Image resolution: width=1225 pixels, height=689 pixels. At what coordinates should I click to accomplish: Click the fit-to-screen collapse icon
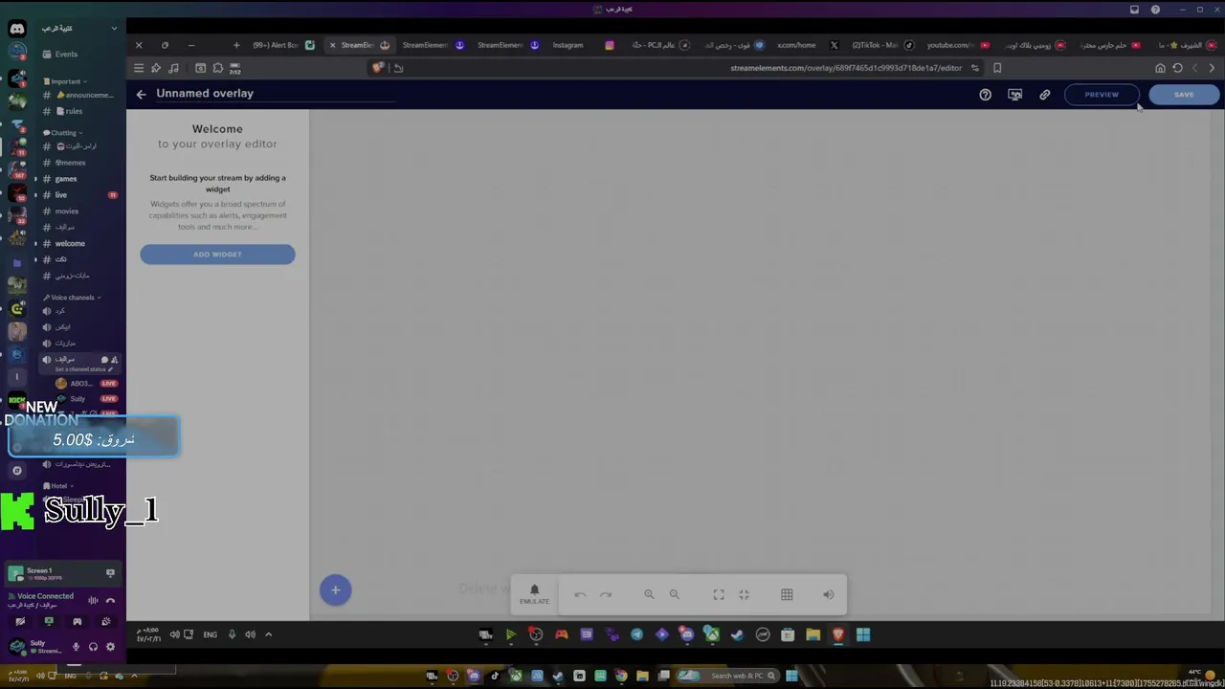[744, 594]
